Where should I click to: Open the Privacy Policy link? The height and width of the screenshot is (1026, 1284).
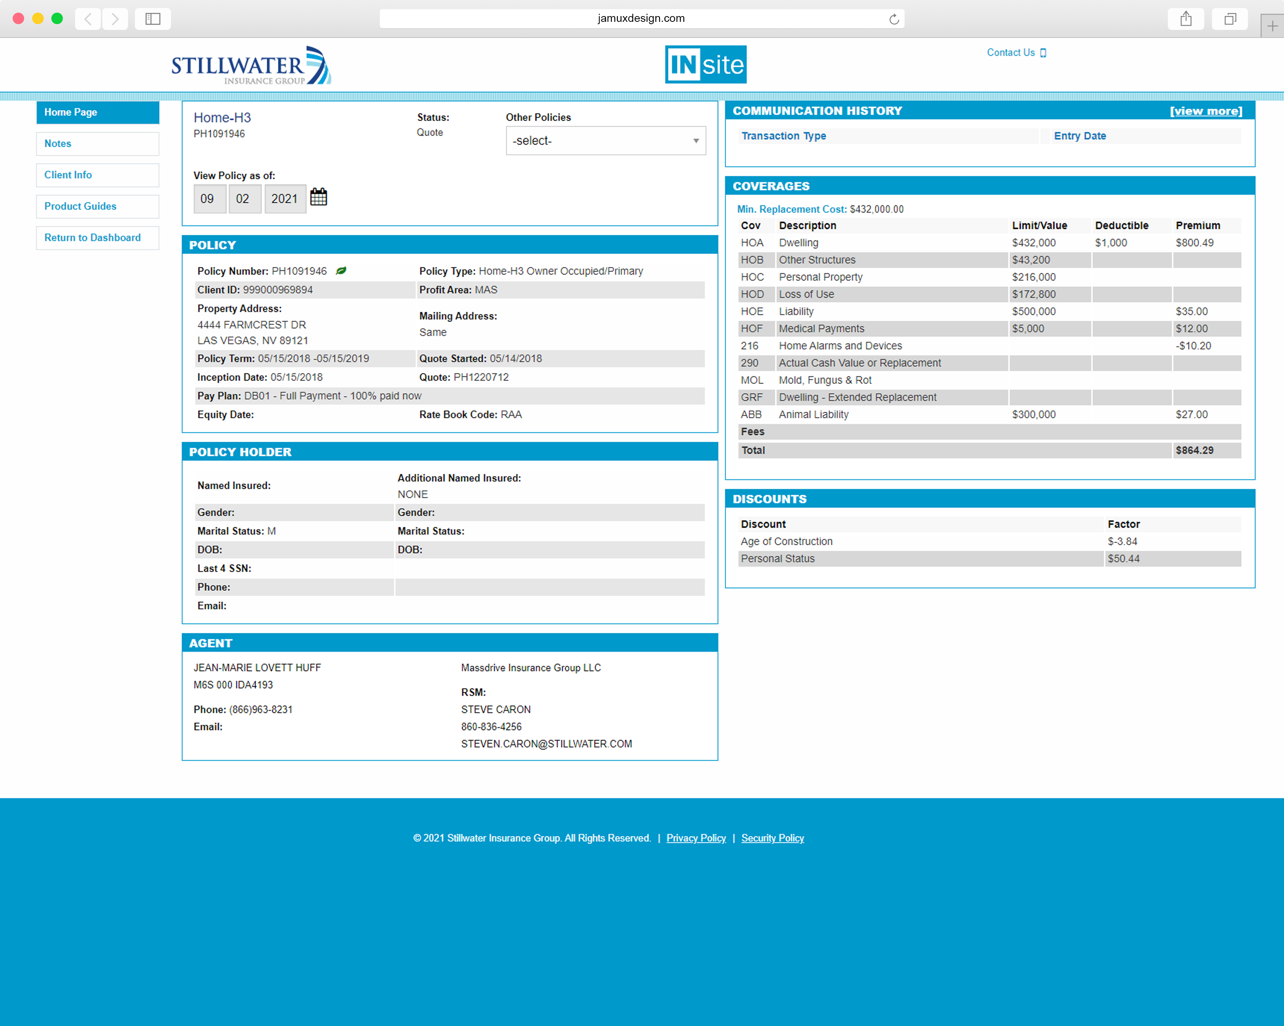(x=696, y=838)
